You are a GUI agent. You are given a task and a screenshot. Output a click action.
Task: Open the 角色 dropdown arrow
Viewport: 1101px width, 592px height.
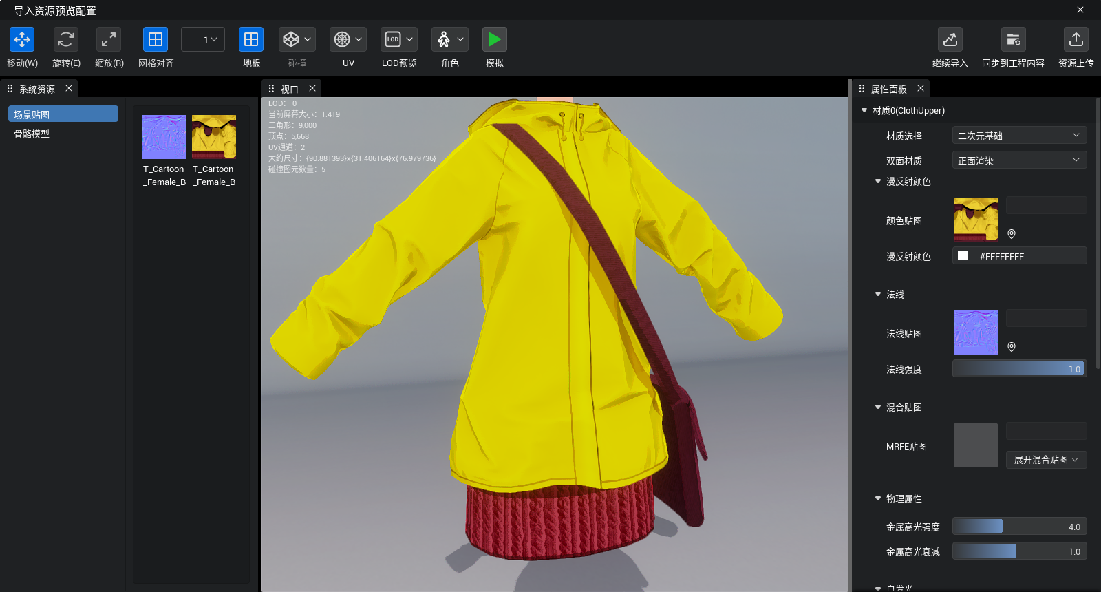[460, 39]
